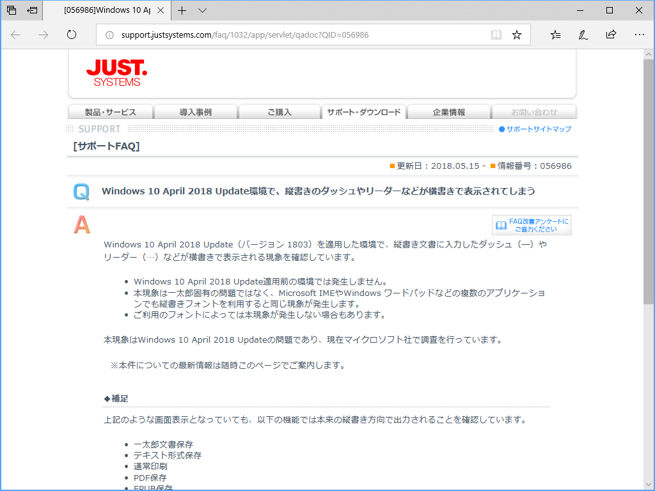Open the サポートサイトマップ link
The height and width of the screenshot is (491, 655).
point(539,129)
